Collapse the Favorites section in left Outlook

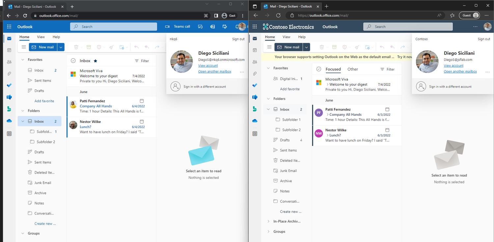point(23,60)
